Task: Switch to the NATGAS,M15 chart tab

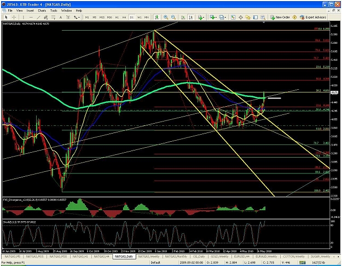Action: [x=35, y=256]
